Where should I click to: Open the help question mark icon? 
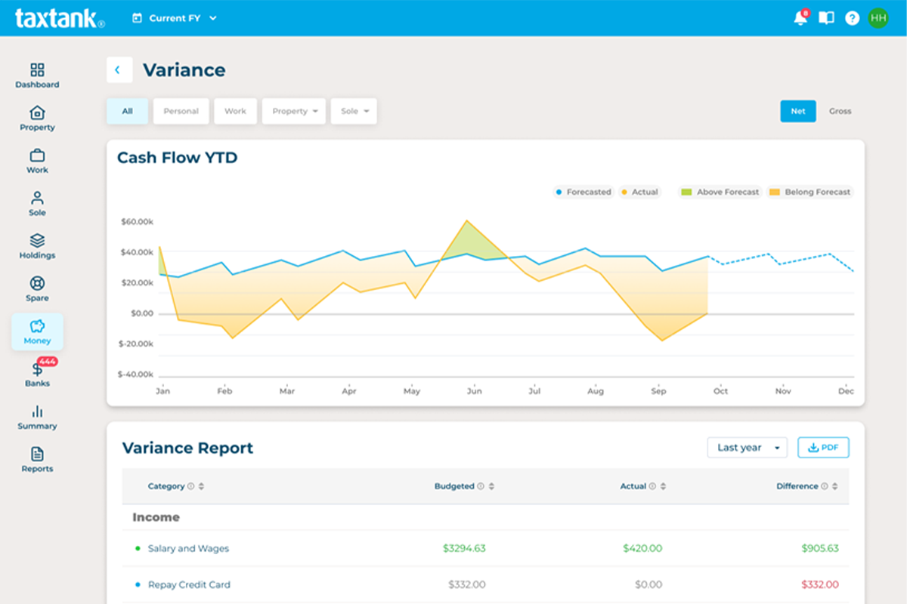click(x=852, y=17)
